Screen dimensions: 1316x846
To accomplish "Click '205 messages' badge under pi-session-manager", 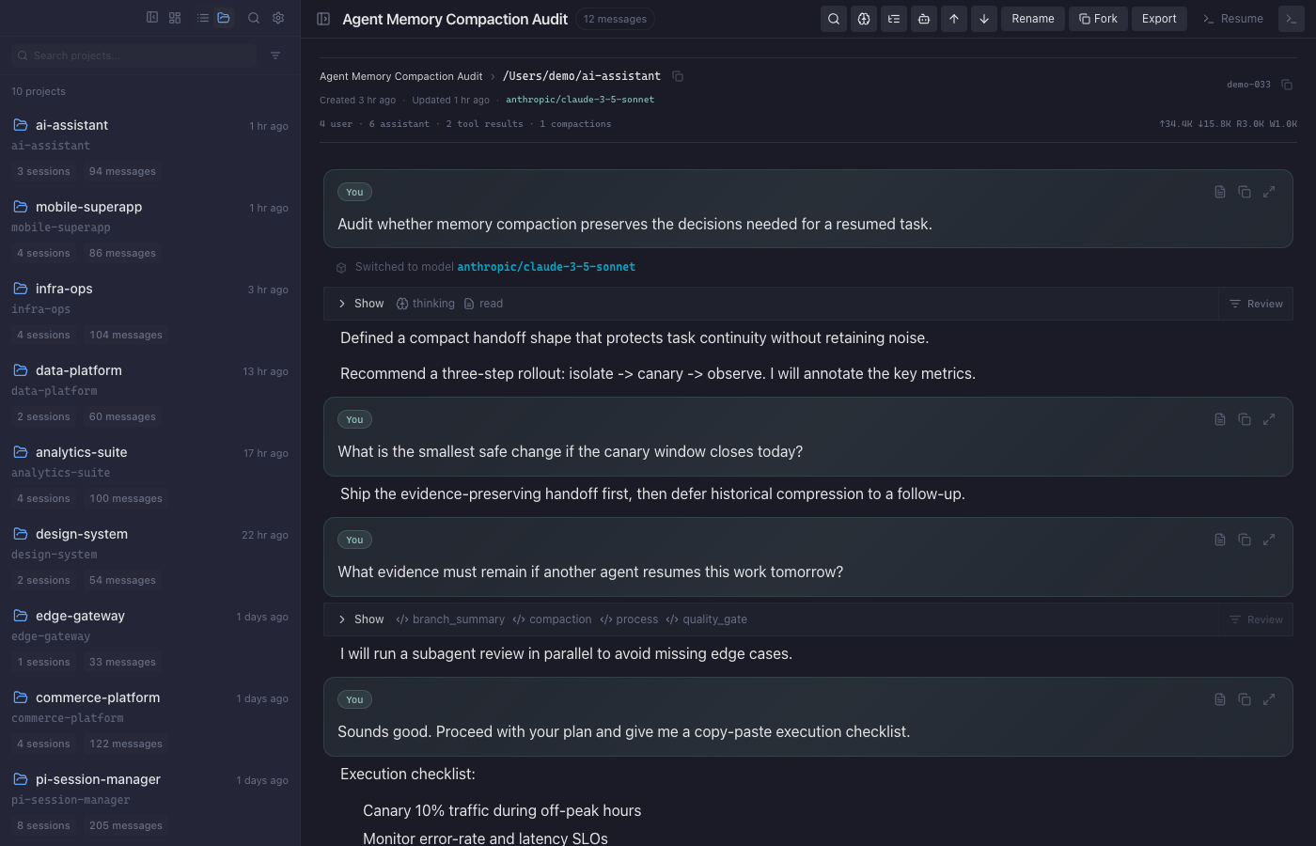I will 126,825.
